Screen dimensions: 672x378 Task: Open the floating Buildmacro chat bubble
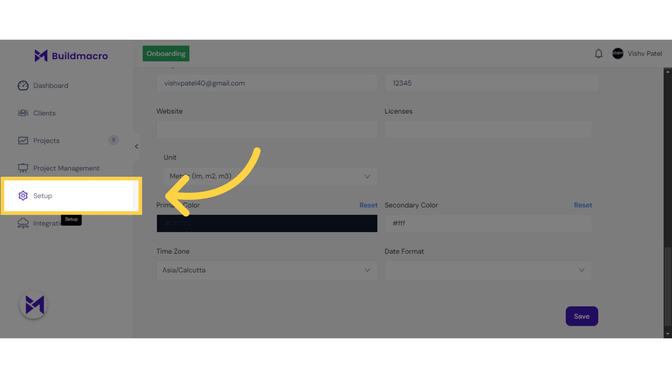coord(34,305)
